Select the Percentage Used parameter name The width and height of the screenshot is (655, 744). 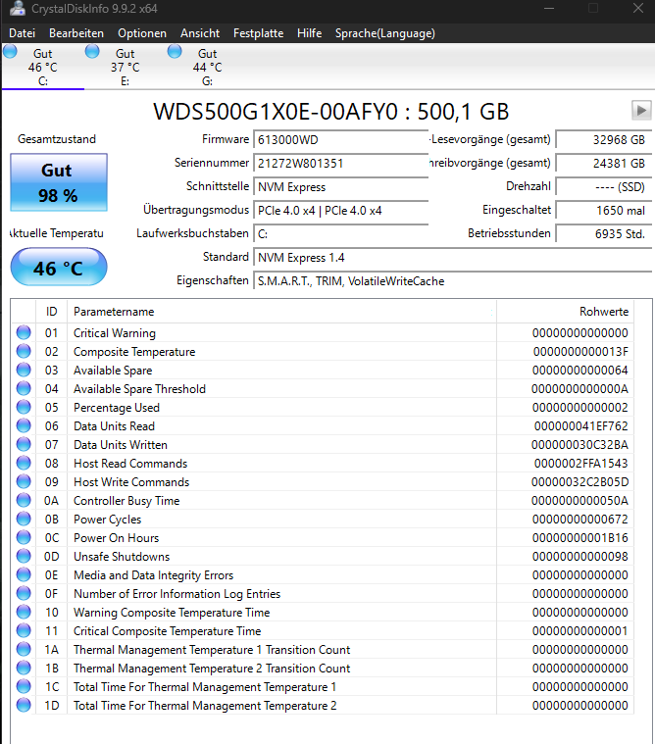click(117, 408)
